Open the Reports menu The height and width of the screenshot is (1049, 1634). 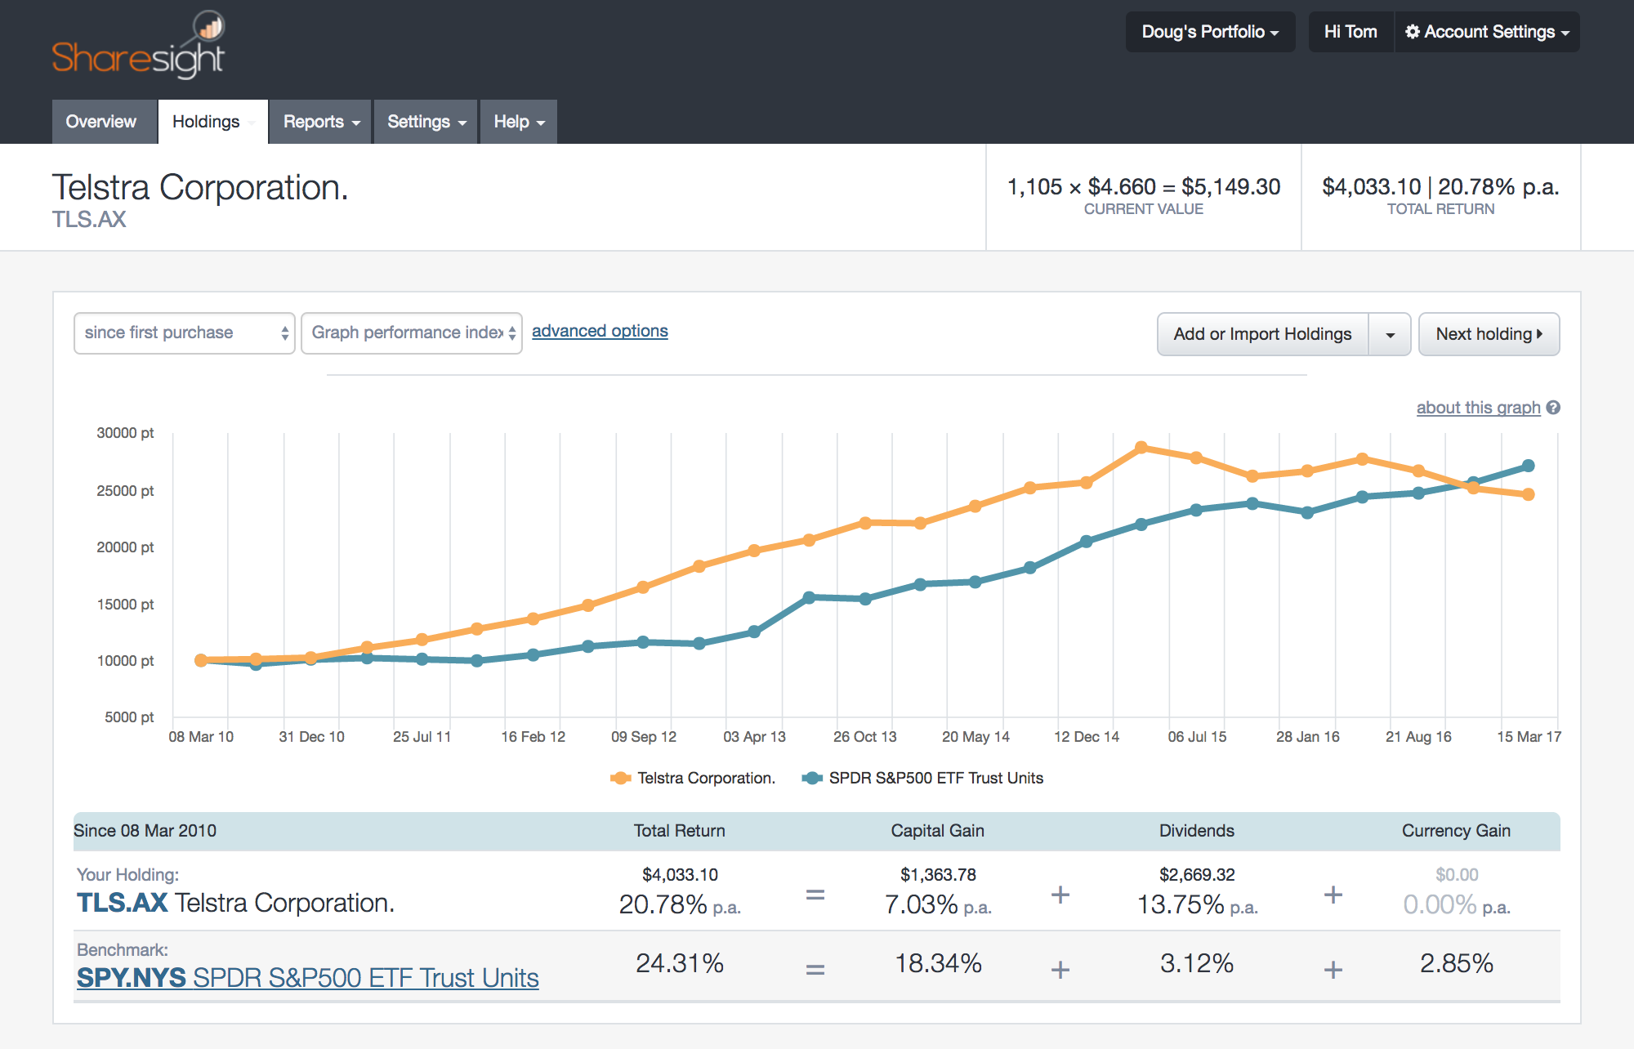click(x=319, y=121)
